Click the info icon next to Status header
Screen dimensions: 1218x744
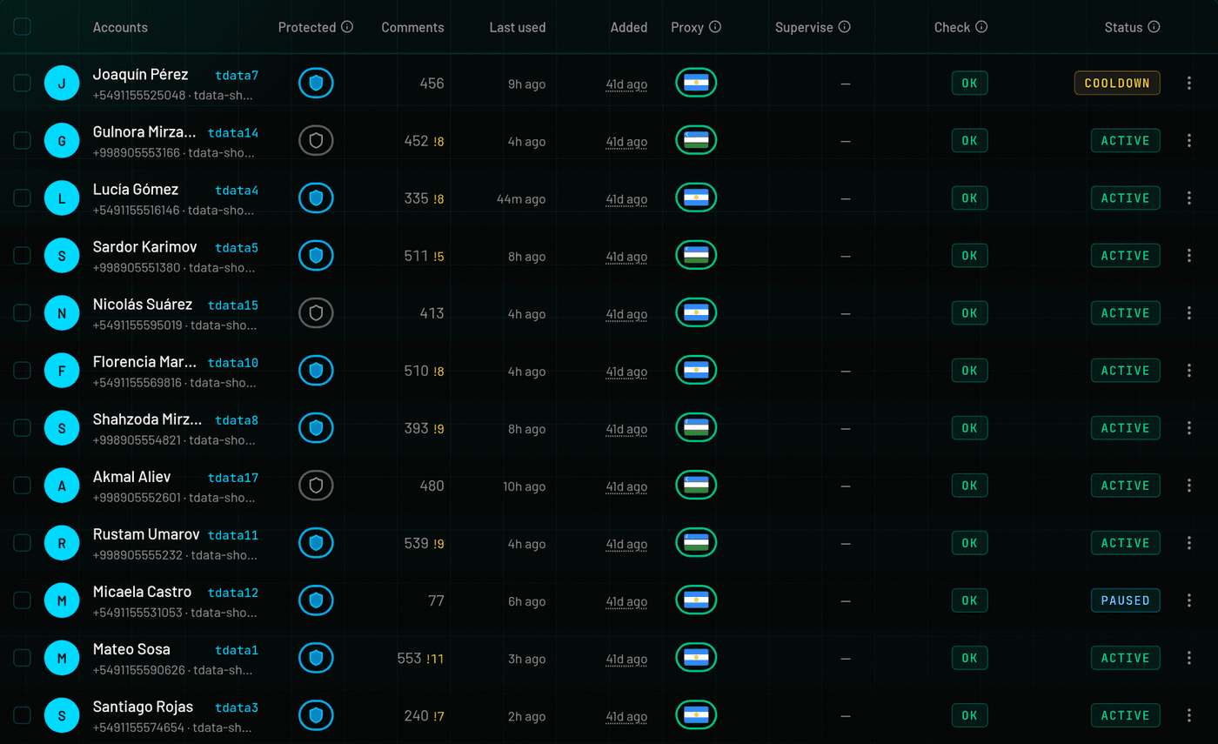[1154, 27]
